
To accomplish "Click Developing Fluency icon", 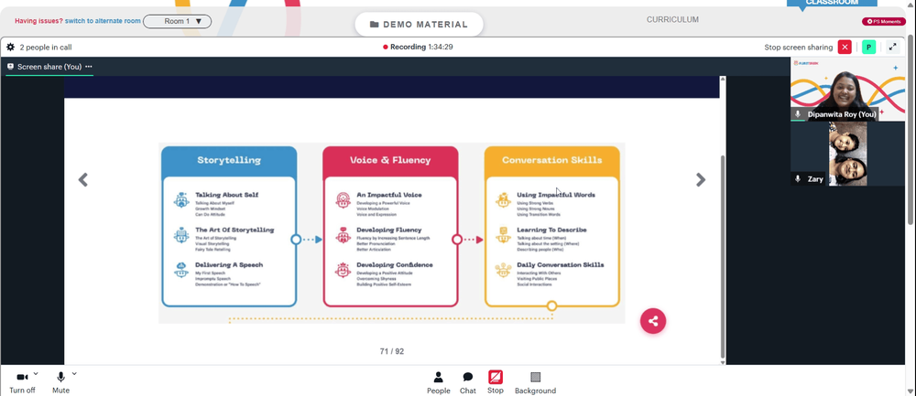I will click(343, 235).
